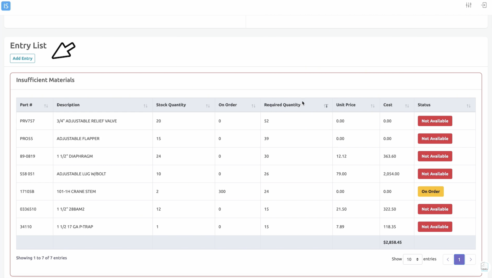Toggle sort order on Status column

coord(468,105)
